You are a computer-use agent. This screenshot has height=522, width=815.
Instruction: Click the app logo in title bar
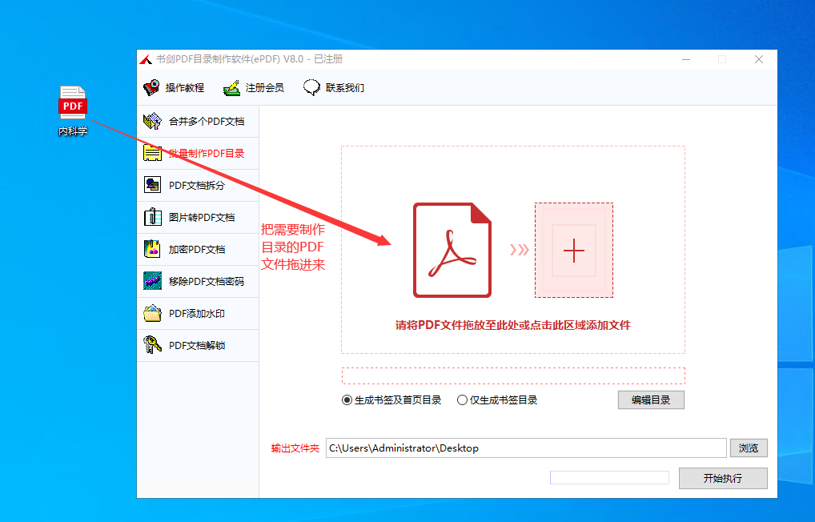point(146,59)
